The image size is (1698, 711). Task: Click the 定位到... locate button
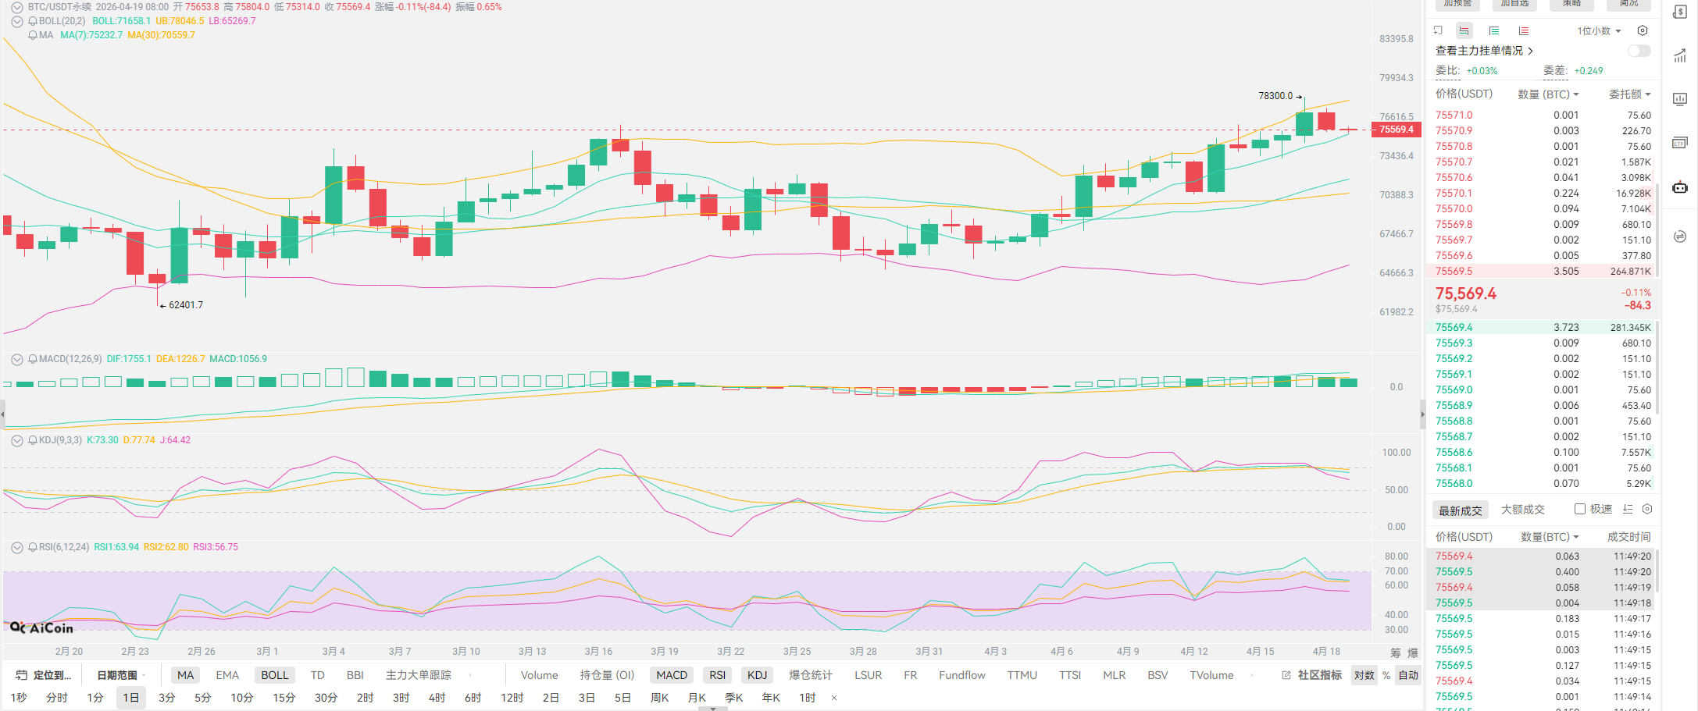tap(44, 675)
